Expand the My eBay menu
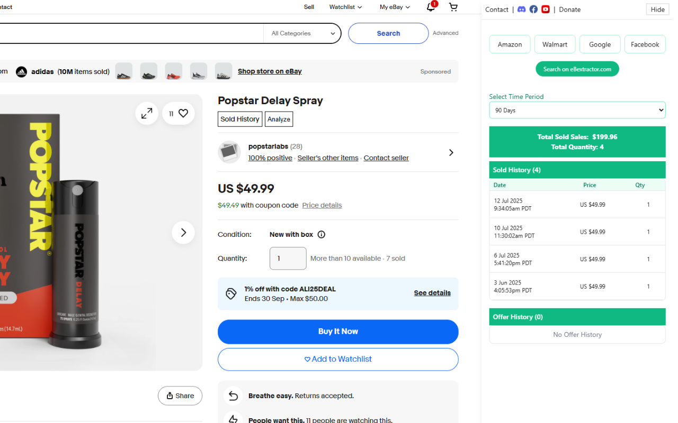 [394, 7]
